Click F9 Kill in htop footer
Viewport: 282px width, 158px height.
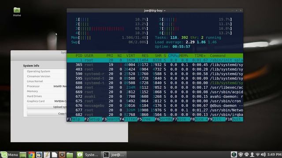coord(216,119)
